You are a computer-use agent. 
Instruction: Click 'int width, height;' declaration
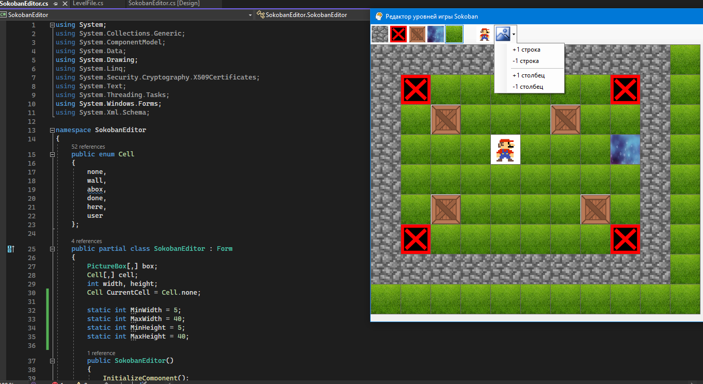(122, 284)
